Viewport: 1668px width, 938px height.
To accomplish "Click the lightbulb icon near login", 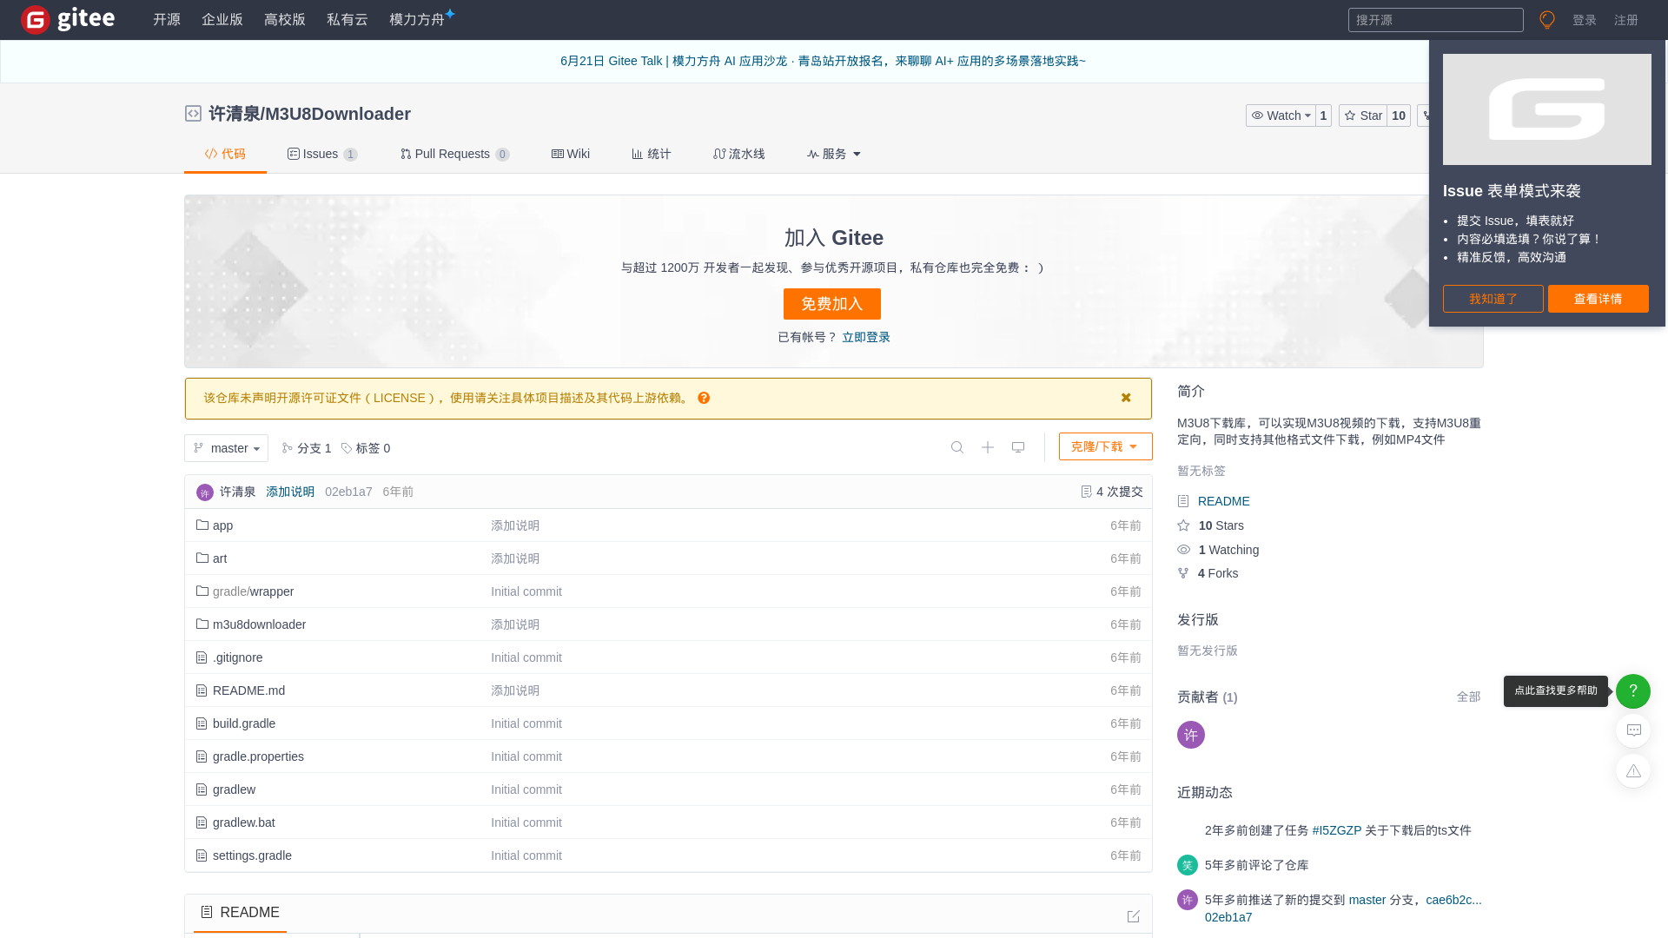I will tap(1546, 20).
